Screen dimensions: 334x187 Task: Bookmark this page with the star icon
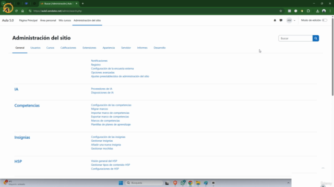pyautogui.click(x=281, y=11)
